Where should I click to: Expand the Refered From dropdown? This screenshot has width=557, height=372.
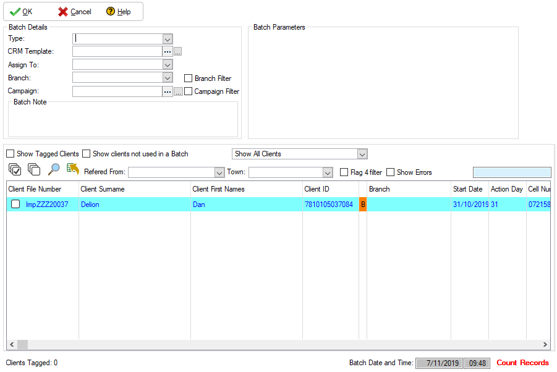pos(219,172)
